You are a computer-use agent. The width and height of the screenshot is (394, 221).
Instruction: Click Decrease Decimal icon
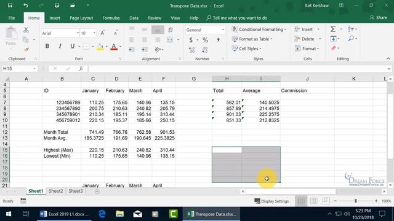coord(205,50)
